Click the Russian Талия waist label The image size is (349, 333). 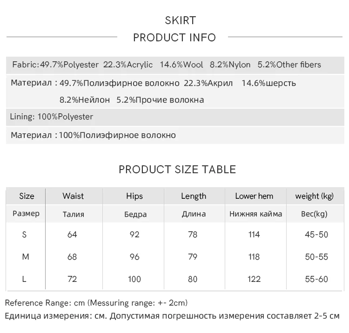73,215
